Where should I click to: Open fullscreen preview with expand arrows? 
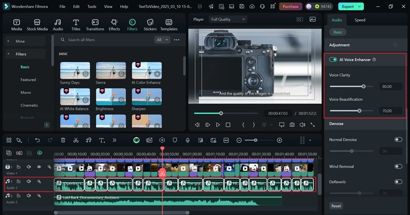pos(313,125)
